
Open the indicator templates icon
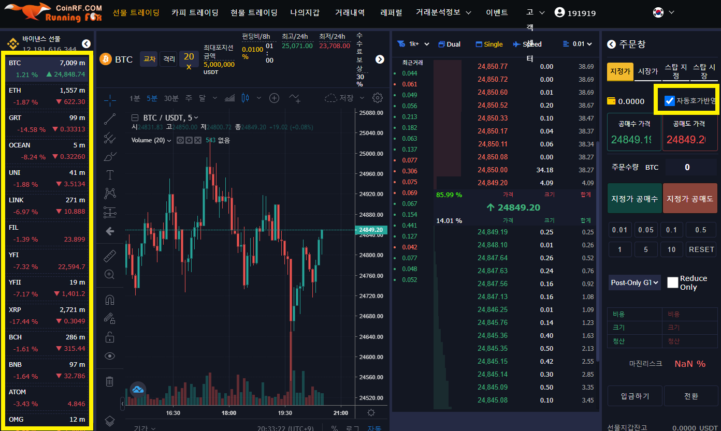295,98
